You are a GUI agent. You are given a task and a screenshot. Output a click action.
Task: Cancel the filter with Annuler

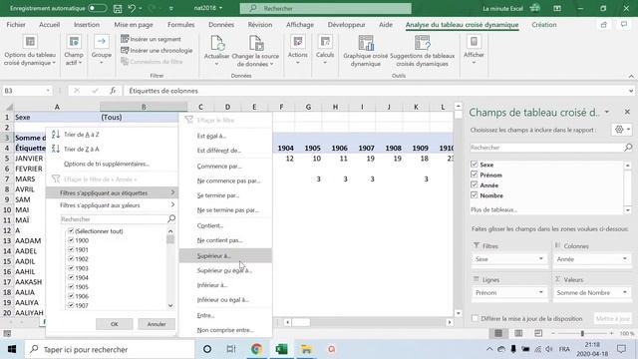click(x=157, y=324)
